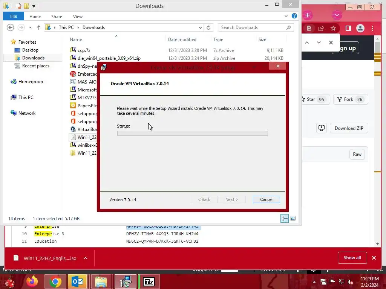Open the Share ribbon tab
Viewport: 386px width, 289px height.
pos(57,17)
